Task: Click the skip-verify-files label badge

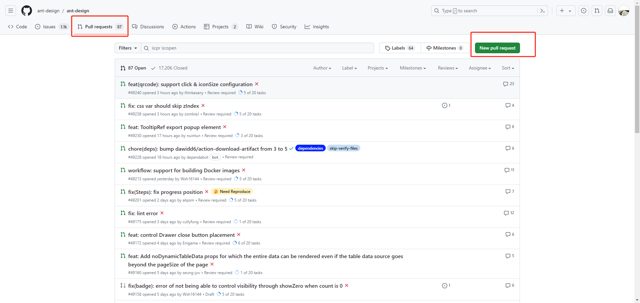Action: (343, 148)
